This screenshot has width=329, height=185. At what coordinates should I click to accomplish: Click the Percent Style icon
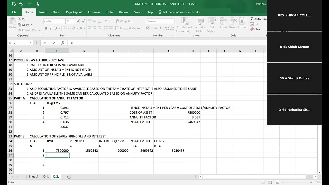155,28
